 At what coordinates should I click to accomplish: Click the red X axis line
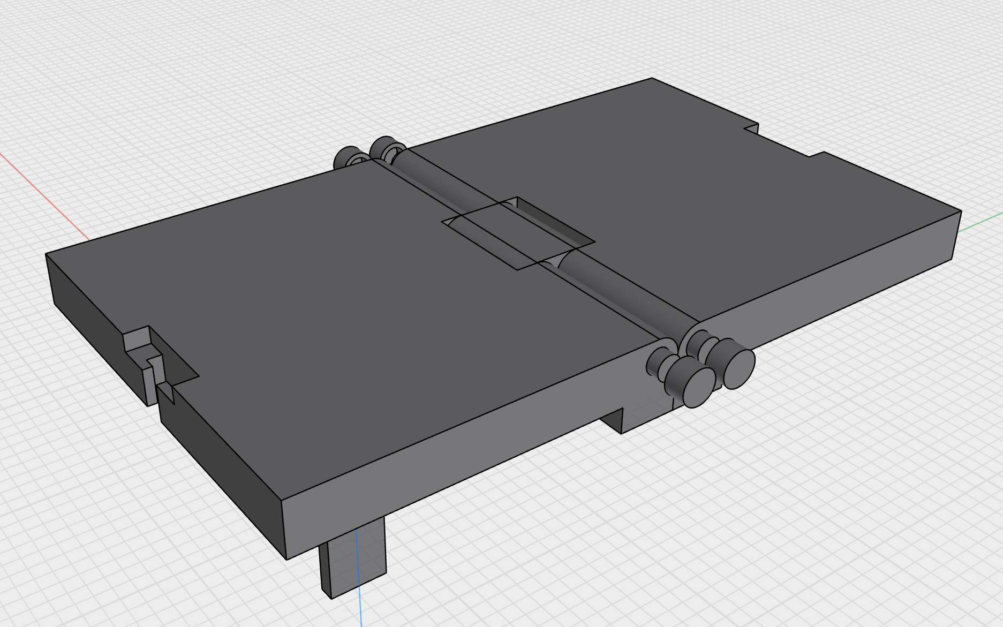pos(44,196)
